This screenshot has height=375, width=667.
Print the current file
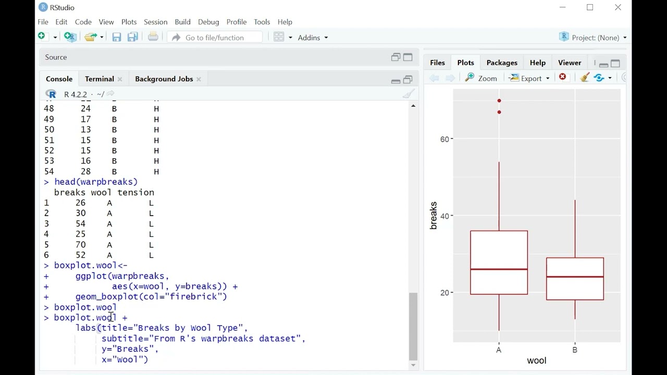tap(153, 37)
